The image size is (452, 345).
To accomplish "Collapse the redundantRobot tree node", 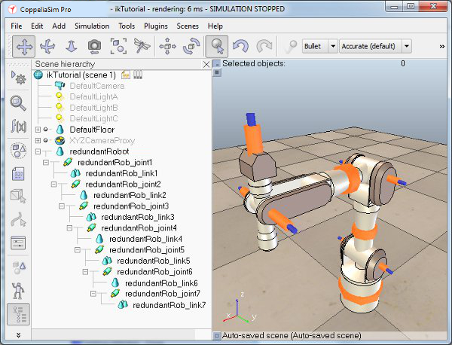I will (38, 151).
